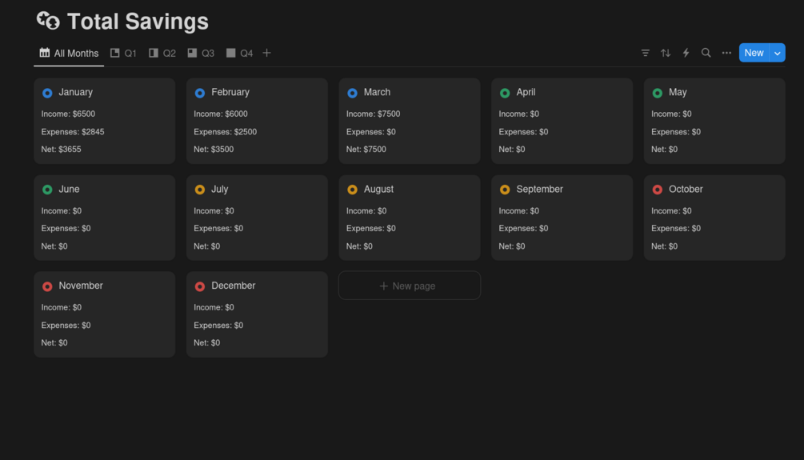This screenshot has height=460, width=804.
Task: Click the New page card button
Action: (x=409, y=286)
